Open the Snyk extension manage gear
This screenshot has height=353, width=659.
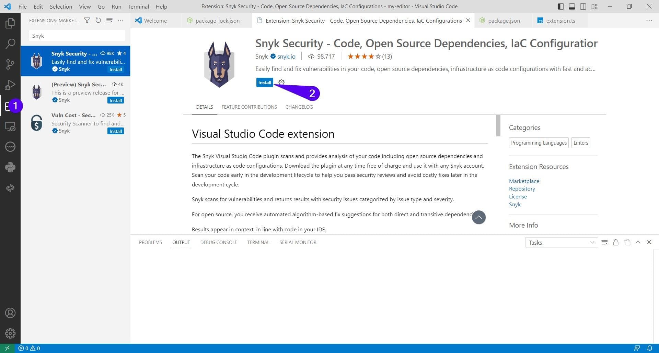click(281, 82)
